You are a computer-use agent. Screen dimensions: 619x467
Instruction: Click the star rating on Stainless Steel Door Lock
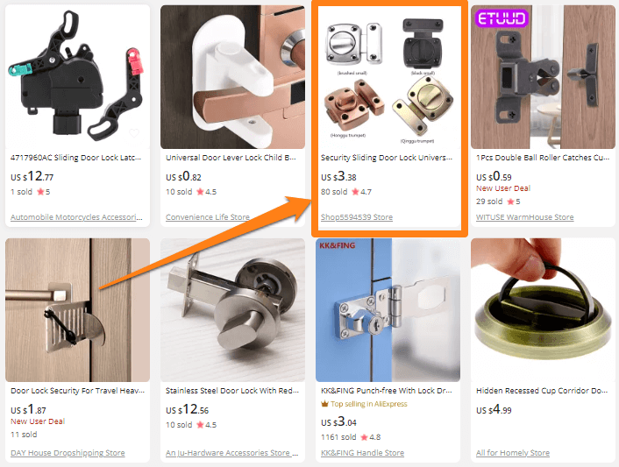(x=206, y=425)
